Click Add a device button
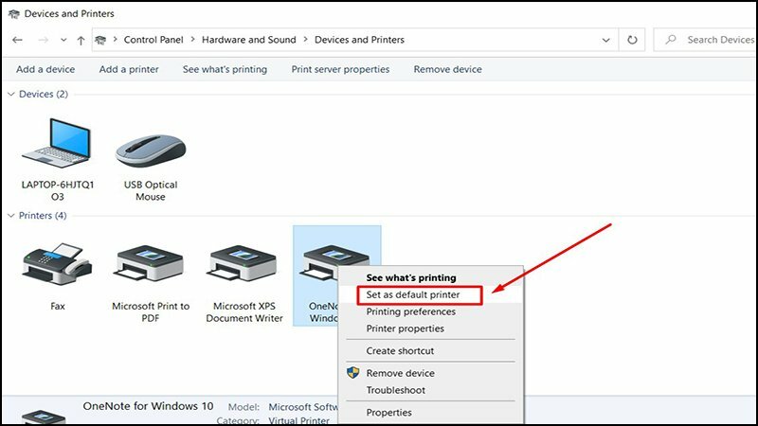The height and width of the screenshot is (426, 758). click(x=45, y=69)
